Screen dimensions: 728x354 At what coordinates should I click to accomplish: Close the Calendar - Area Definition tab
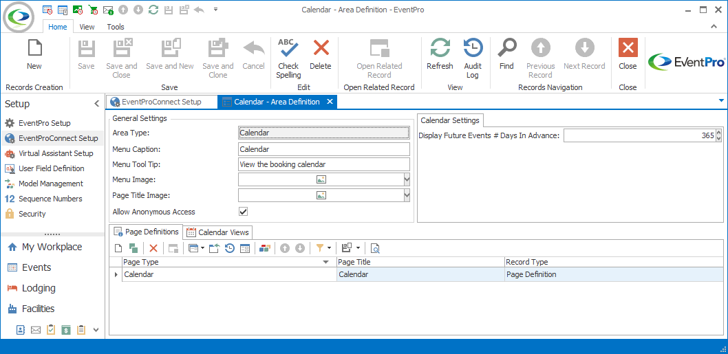pyautogui.click(x=330, y=102)
